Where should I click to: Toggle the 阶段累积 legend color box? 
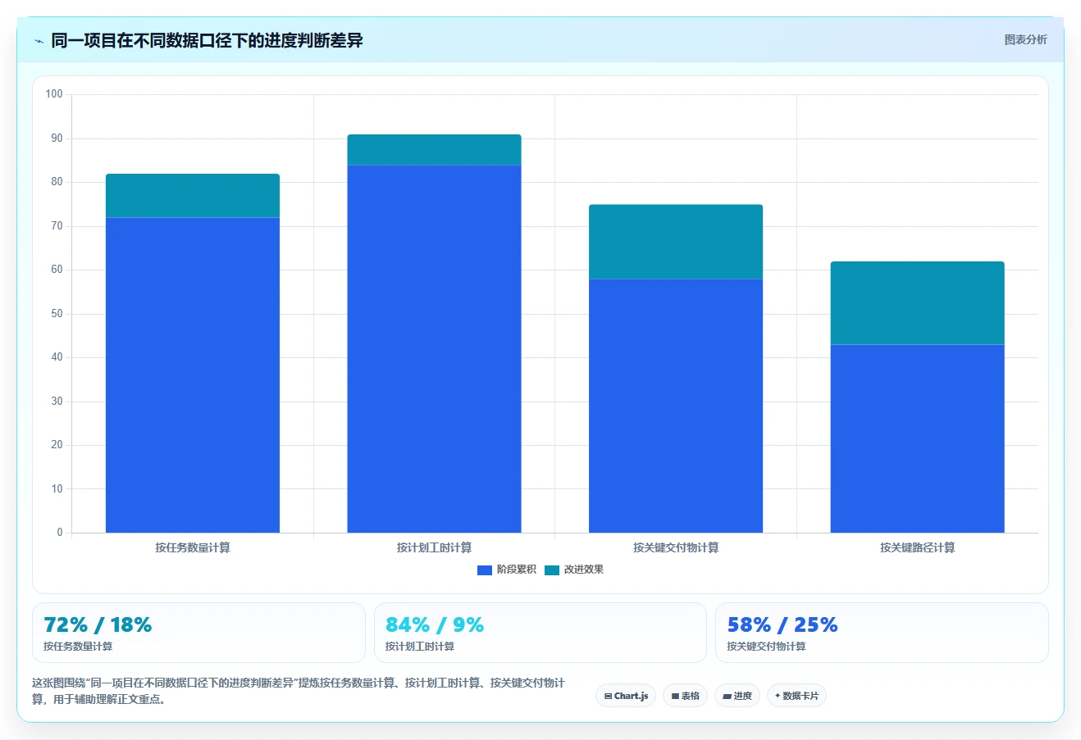[x=484, y=570]
